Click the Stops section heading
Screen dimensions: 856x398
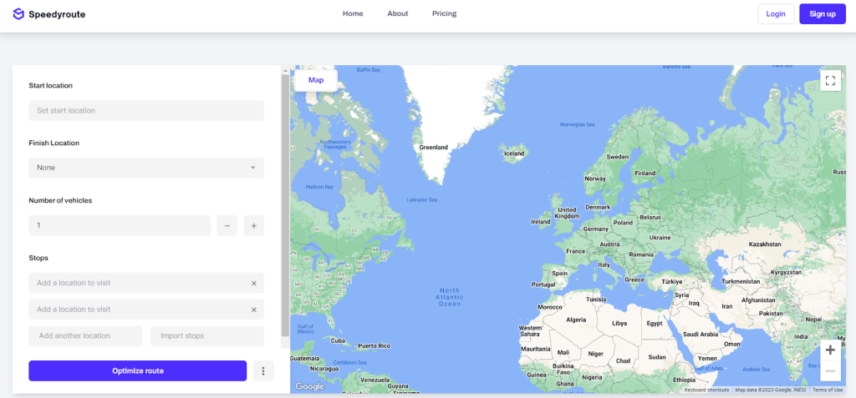(38, 258)
